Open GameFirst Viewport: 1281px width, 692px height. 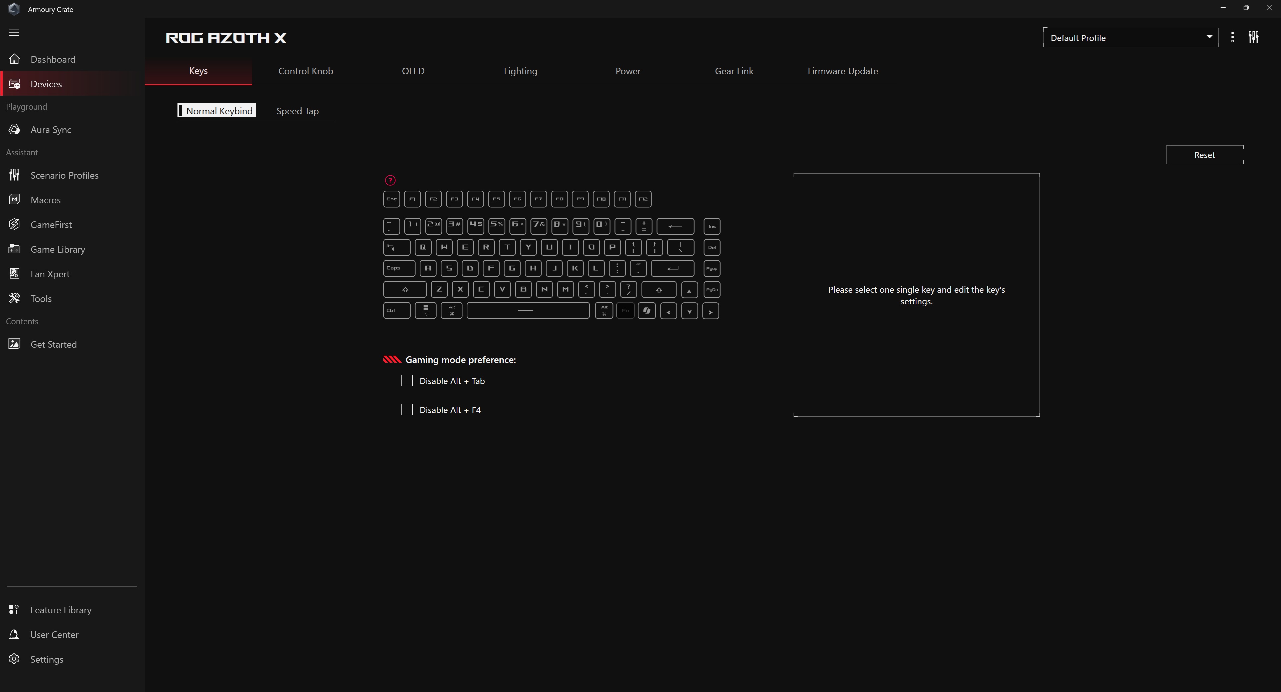click(x=72, y=225)
